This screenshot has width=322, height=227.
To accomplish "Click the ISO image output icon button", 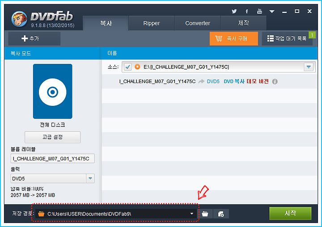I will 221,214.
